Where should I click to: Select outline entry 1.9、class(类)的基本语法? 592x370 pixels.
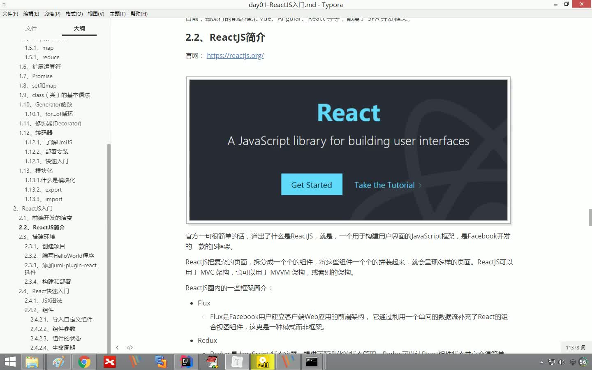[54, 95]
